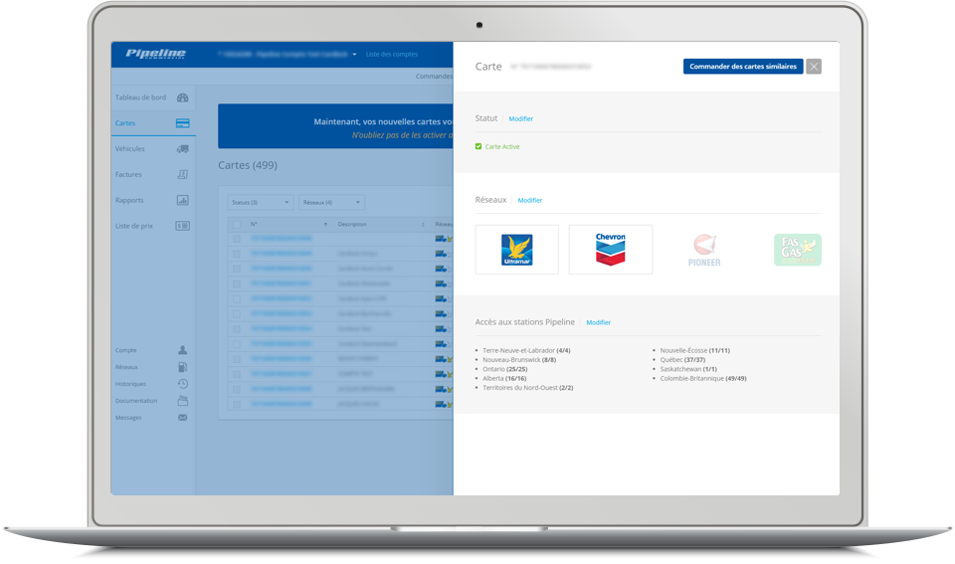Select the Pioneer network logo
Screen dimensions: 955x564
[704, 251]
